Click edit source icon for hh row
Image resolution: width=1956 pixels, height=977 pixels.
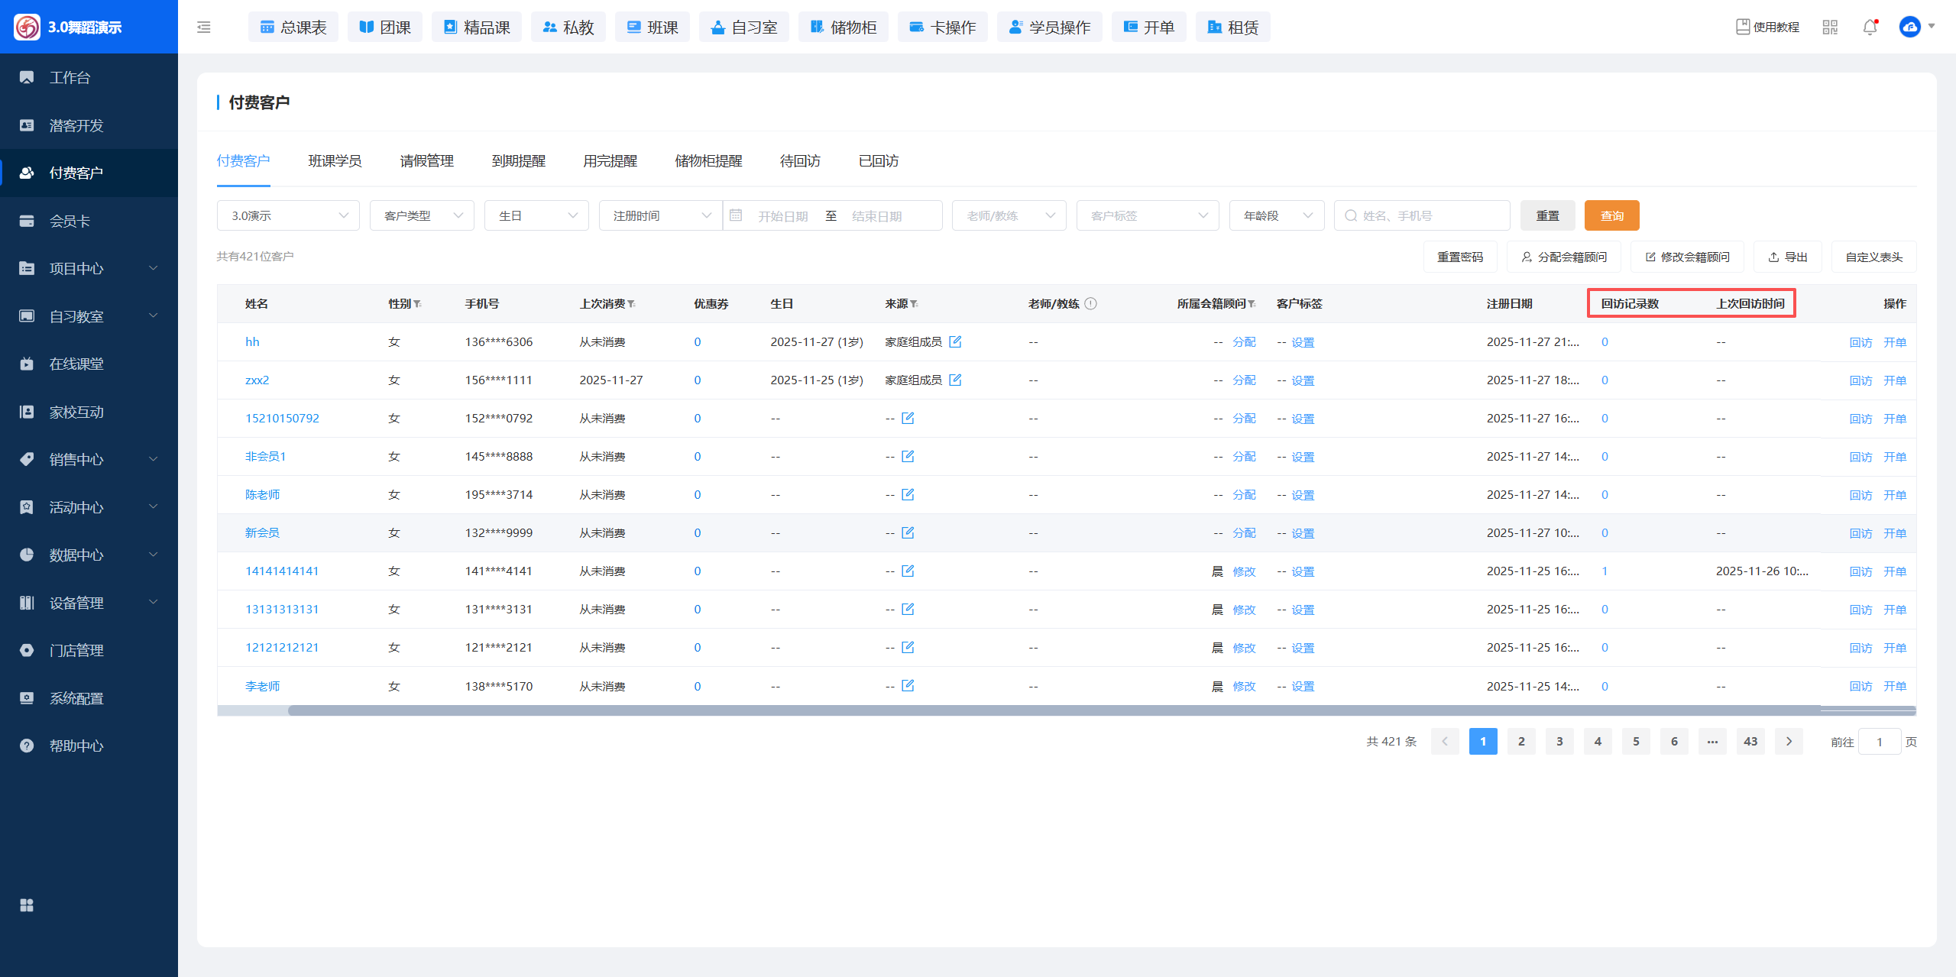(x=955, y=341)
